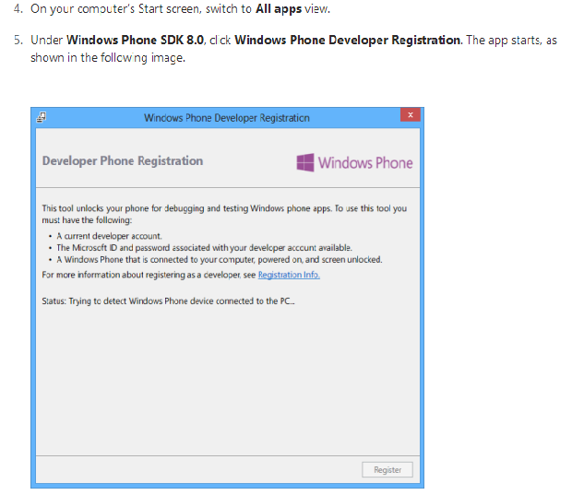Image resolution: width=572 pixels, height=495 pixels.
Task: Click the Developer Phone Registration heading
Action: click(x=123, y=160)
